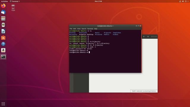Open the terminal Edit menu
190x107 pixels.
(x=75, y=29)
